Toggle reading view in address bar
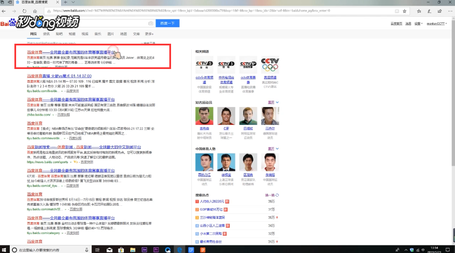Image resolution: width=455 pixels, height=253 pixels. click(397, 11)
